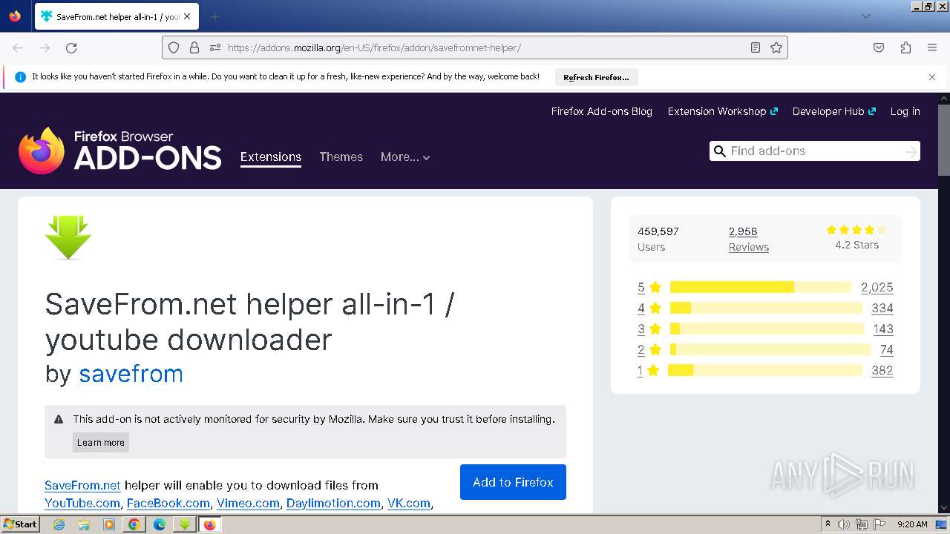
Task: Bookmark this page with star icon
Action: (x=776, y=47)
